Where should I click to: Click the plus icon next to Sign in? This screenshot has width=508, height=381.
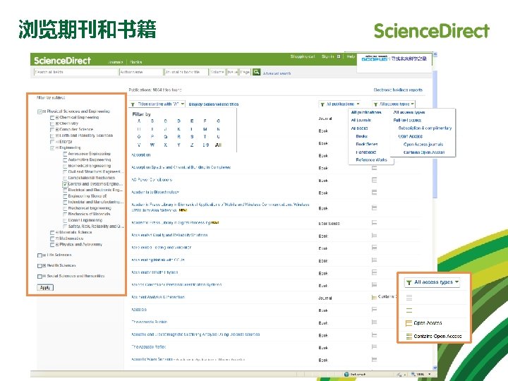[339, 56]
